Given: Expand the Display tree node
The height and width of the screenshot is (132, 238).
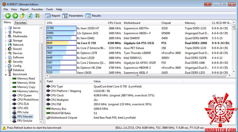Looking at the screenshot, I should pos(6,32).
